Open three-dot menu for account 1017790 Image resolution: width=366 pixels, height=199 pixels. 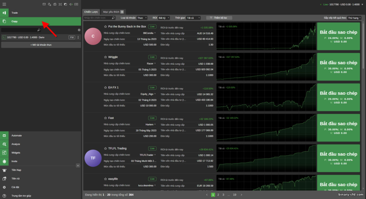[78, 37]
